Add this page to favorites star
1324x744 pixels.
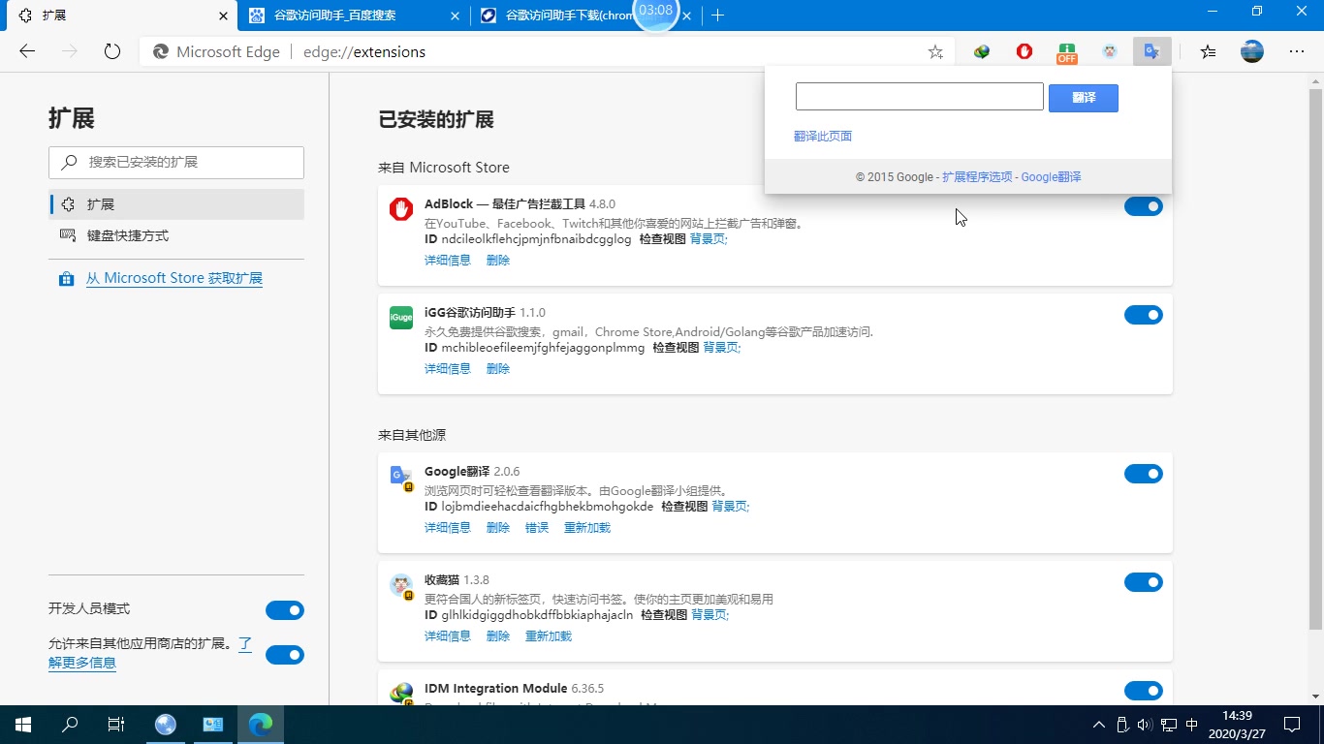point(935,52)
